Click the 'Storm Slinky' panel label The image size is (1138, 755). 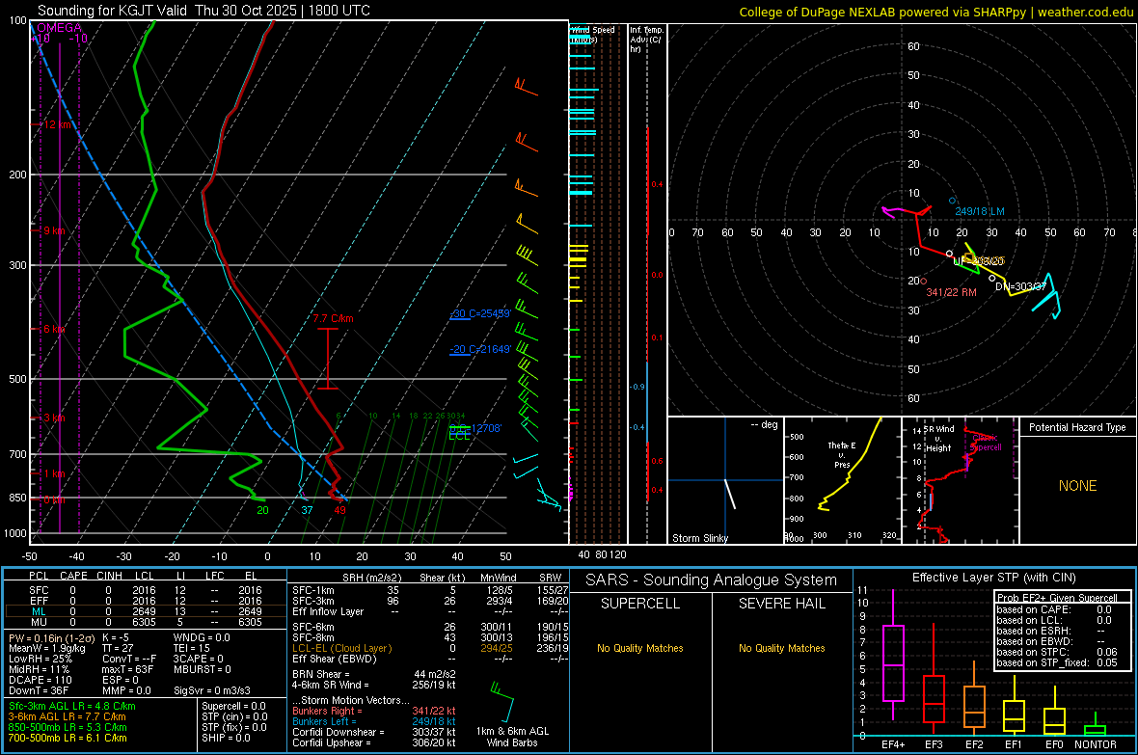699,538
